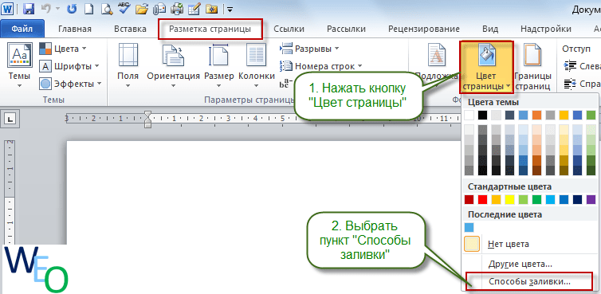Switch to the Вставка tab
601x294 pixels.
point(130,29)
